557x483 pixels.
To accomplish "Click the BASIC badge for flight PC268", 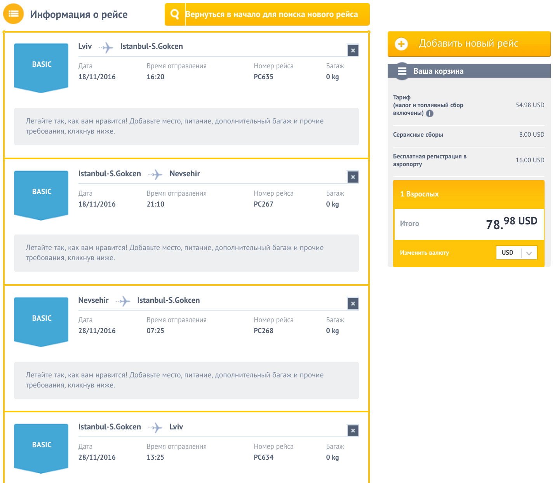I will click(42, 319).
